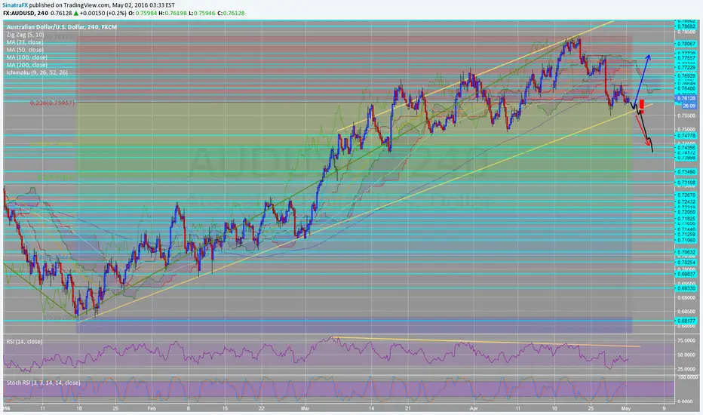Click the 0.68177 price level label
Screen dimensions: 703x415
click(686, 321)
